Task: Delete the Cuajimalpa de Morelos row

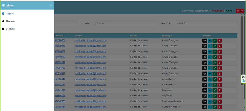Action: pyautogui.click(x=220, y=101)
